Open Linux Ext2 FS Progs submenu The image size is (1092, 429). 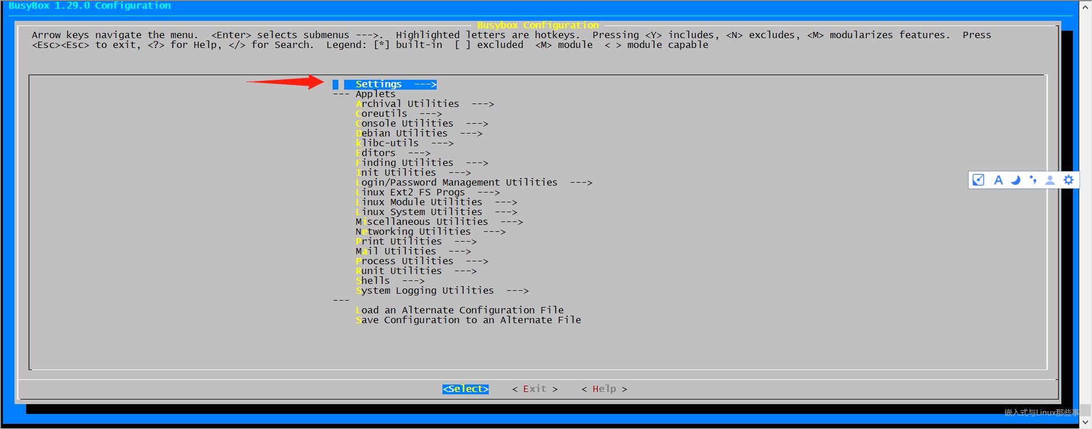[427, 193]
